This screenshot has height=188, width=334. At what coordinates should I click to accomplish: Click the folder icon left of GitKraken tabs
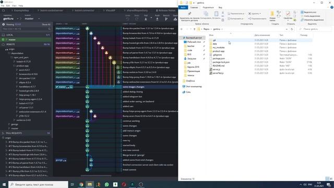point(4,10)
